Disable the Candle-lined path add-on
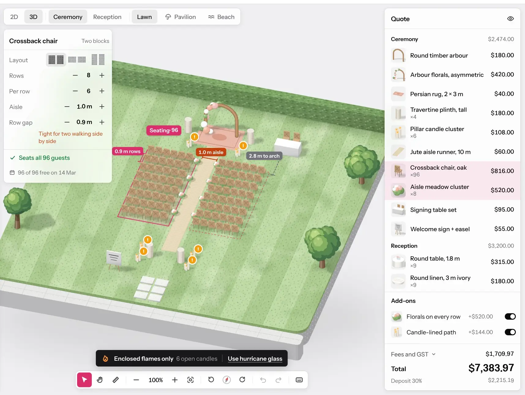 tap(510, 332)
